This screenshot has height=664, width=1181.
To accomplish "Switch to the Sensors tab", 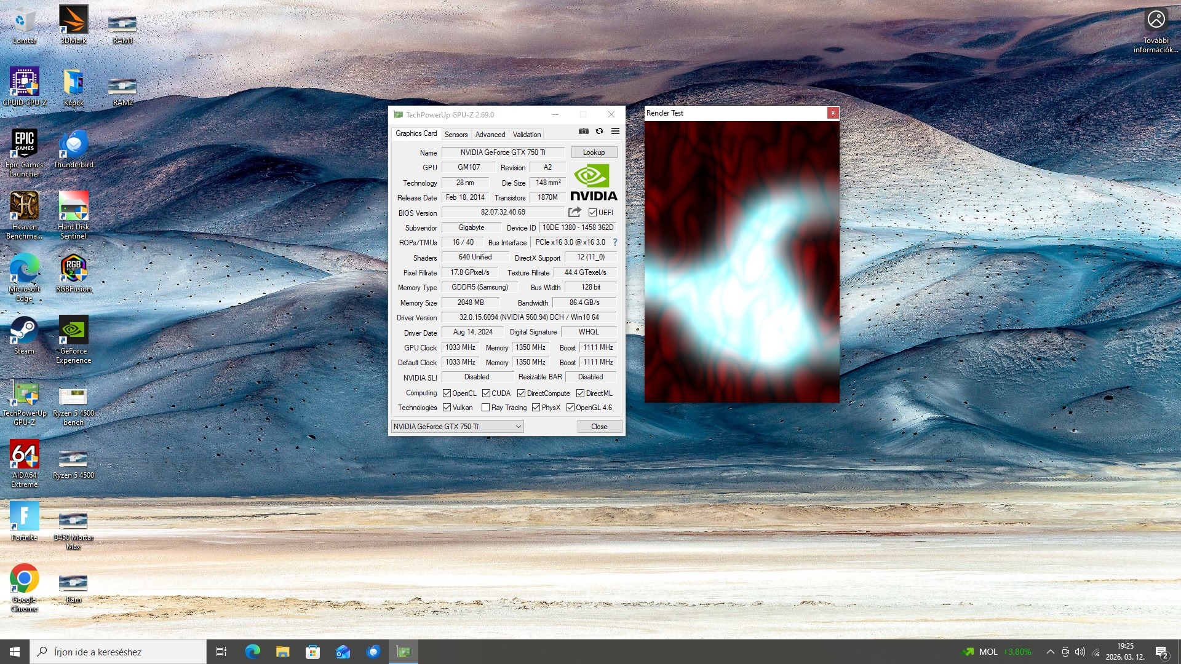I will 456,134.
